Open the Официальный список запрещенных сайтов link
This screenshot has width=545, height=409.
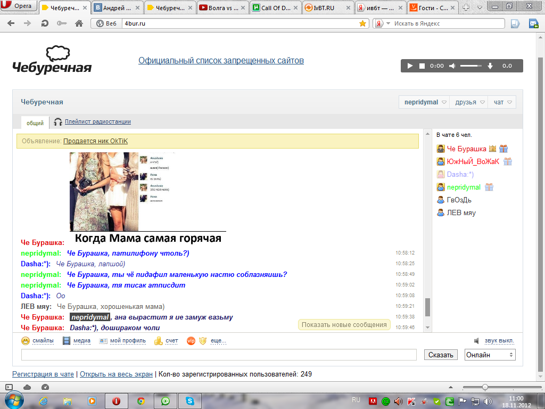pyautogui.click(x=221, y=61)
